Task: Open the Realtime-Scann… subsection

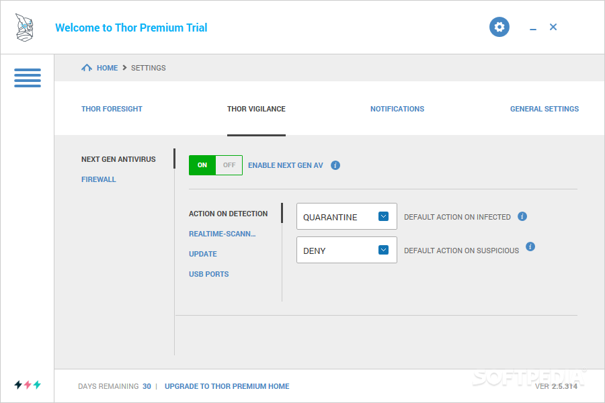Action: (x=223, y=234)
